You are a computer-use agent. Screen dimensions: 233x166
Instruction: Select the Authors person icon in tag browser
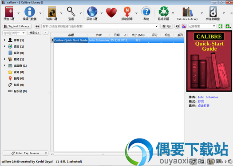[10, 40]
